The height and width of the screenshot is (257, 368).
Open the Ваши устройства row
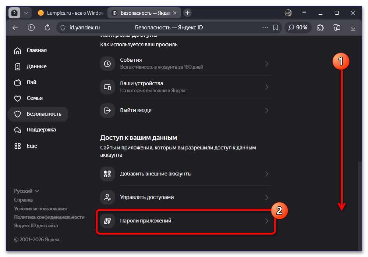(x=185, y=87)
